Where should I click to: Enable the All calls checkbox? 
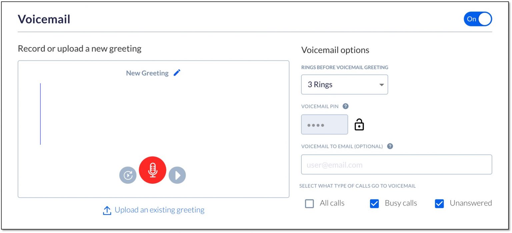click(x=309, y=203)
